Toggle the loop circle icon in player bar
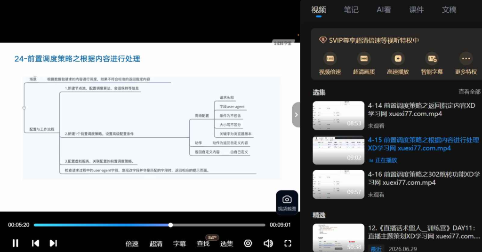 (x=248, y=244)
